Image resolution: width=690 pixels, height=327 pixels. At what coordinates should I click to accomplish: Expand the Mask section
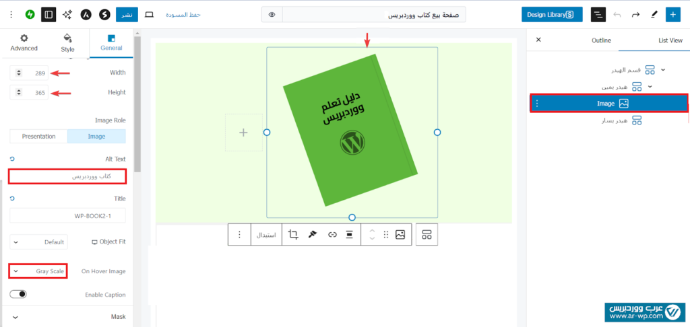[x=67, y=316]
